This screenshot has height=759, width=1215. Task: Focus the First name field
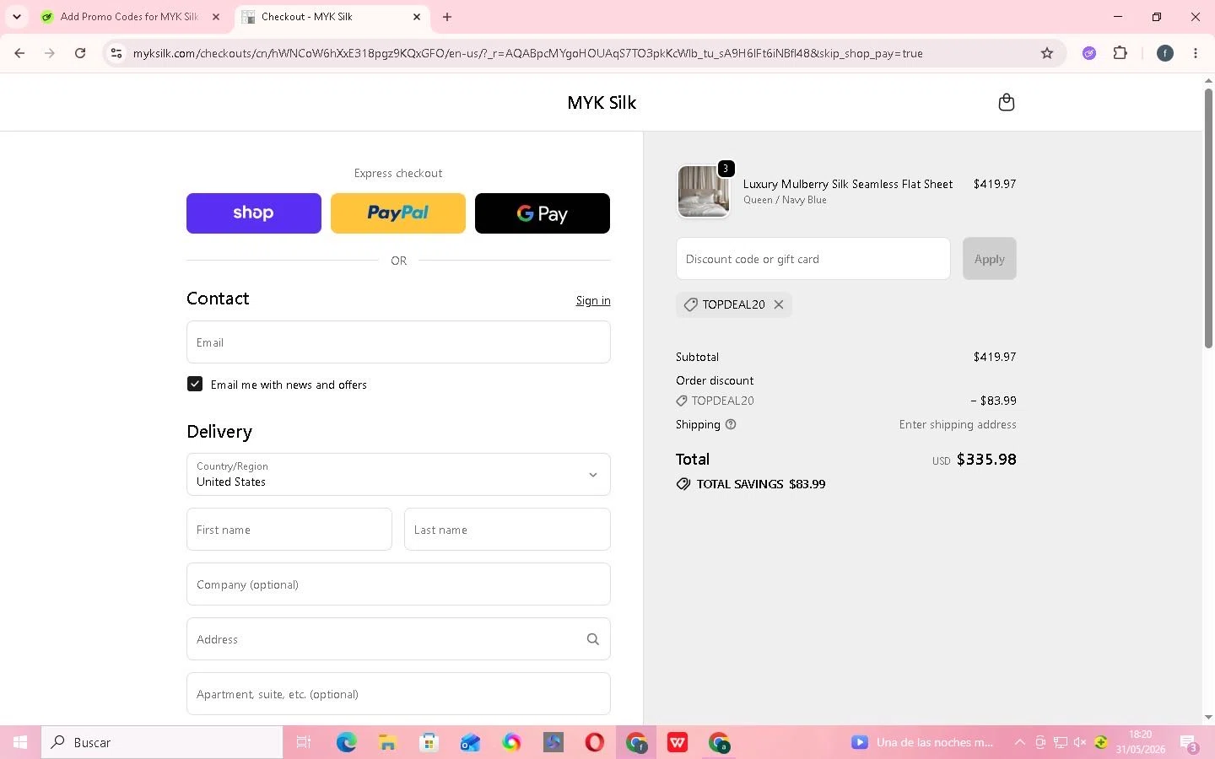[289, 530]
